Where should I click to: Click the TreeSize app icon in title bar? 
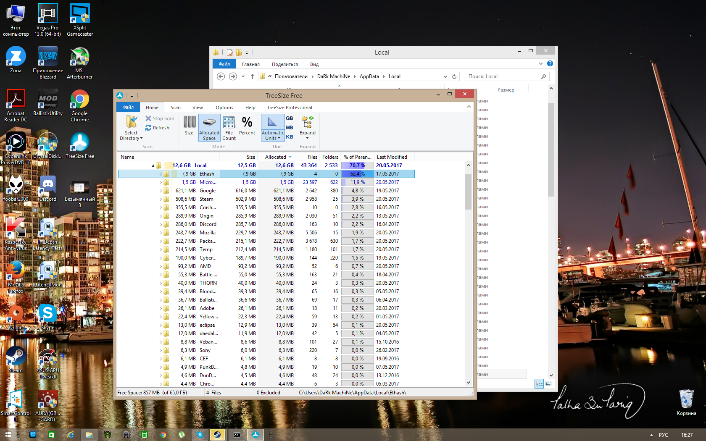tap(120, 95)
